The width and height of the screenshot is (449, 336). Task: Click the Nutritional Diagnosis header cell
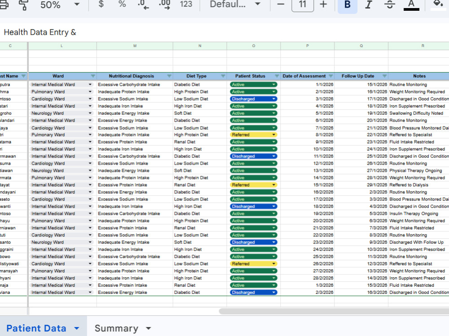135,76
